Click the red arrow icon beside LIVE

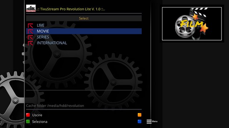click(x=30, y=26)
